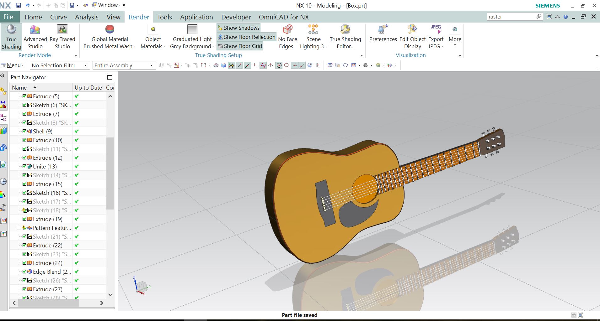Open HD3D Tools info sidebar tab
Screen dimensions: 600x321
point(3,147)
